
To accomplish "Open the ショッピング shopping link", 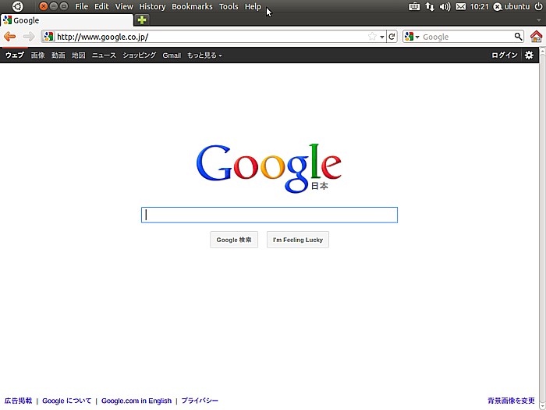I will pos(140,55).
